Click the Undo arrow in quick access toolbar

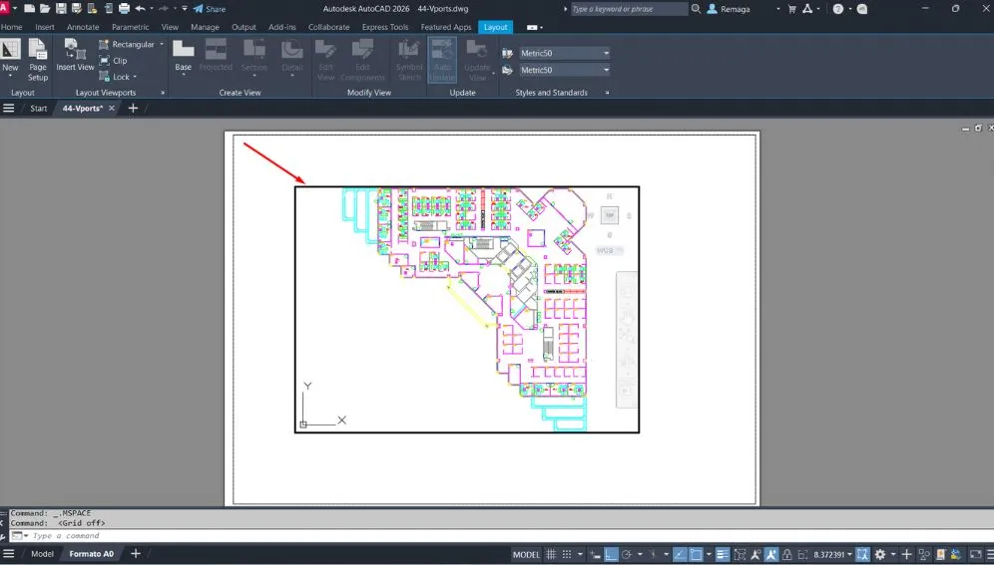pos(140,8)
